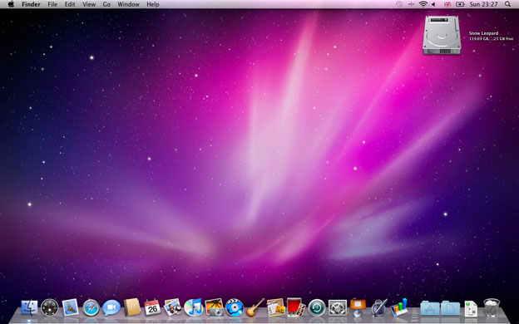Open the Dashboard gauge icon
Screen dimensions: 519x324
coord(50,307)
